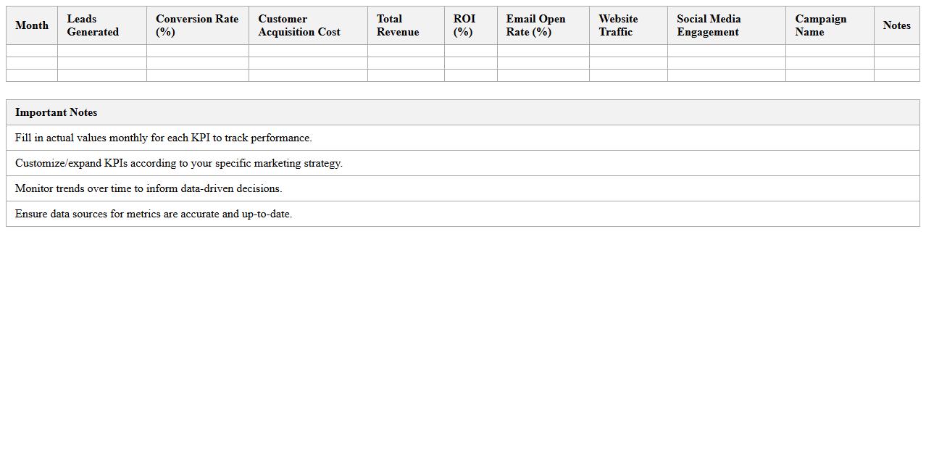
Task: Select the Conversion Rate (%) header
Action: pyautogui.click(x=196, y=25)
